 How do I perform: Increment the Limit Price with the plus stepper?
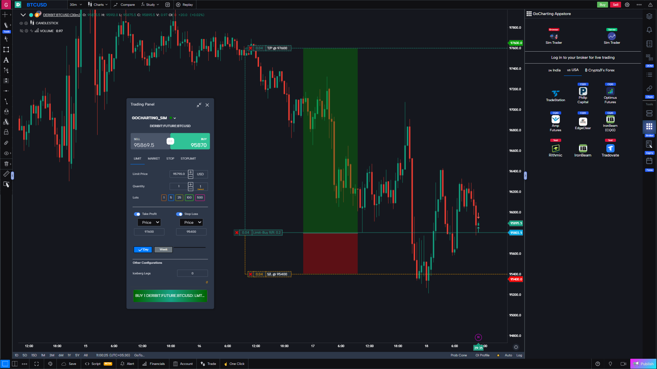(x=191, y=172)
